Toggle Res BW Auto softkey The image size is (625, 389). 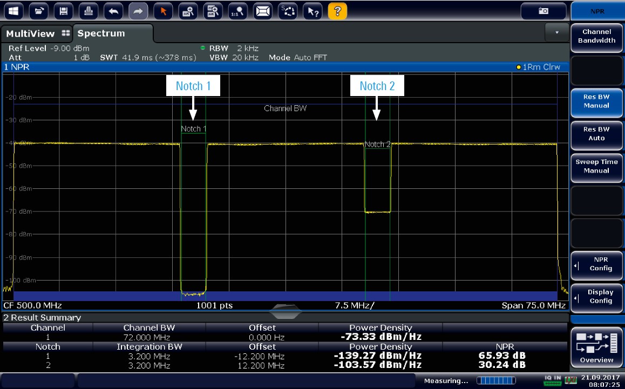click(x=596, y=134)
